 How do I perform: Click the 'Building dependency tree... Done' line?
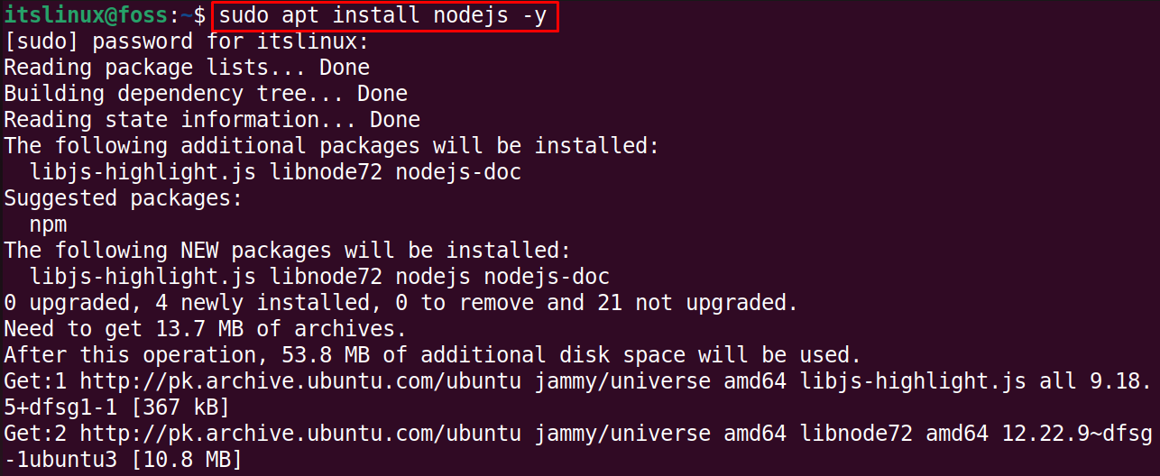[x=206, y=94]
